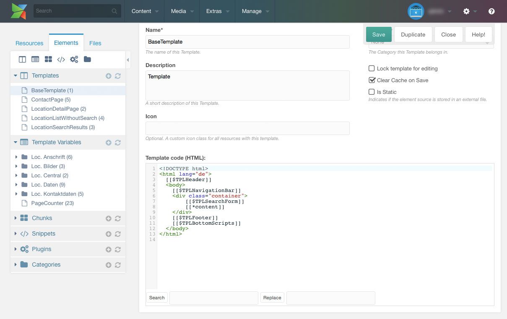Refresh the Chunks section
The image size is (507, 319).
tap(118, 218)
